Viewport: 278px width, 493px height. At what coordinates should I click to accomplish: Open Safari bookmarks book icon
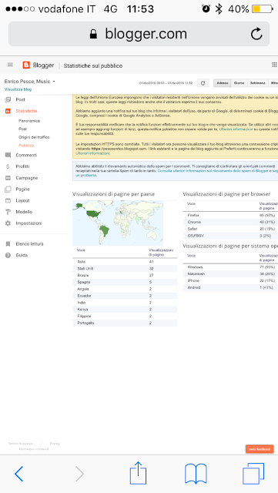click(196, 474)
